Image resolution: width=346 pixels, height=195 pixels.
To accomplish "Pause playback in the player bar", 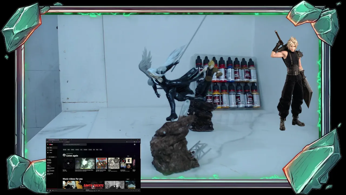I will click(50, 190).
